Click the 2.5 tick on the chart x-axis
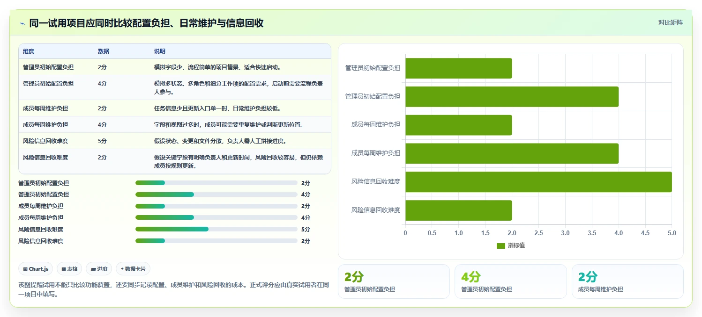The width and height of the screenshot is (702, 317). pos(538,233)
